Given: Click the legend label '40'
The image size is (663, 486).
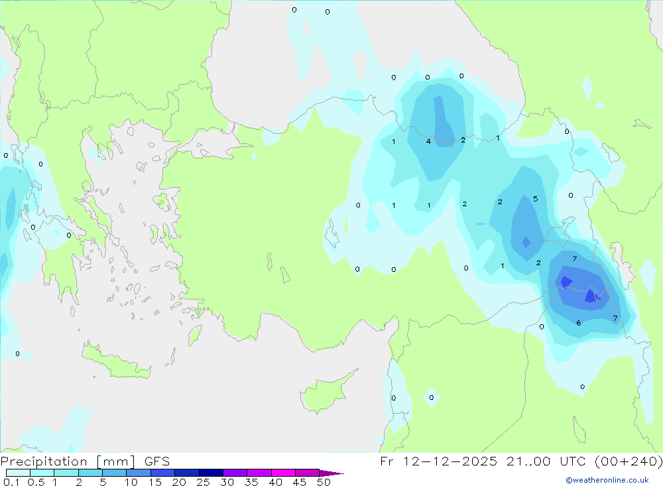Looking at the screenshot, I should pos(275,482).
